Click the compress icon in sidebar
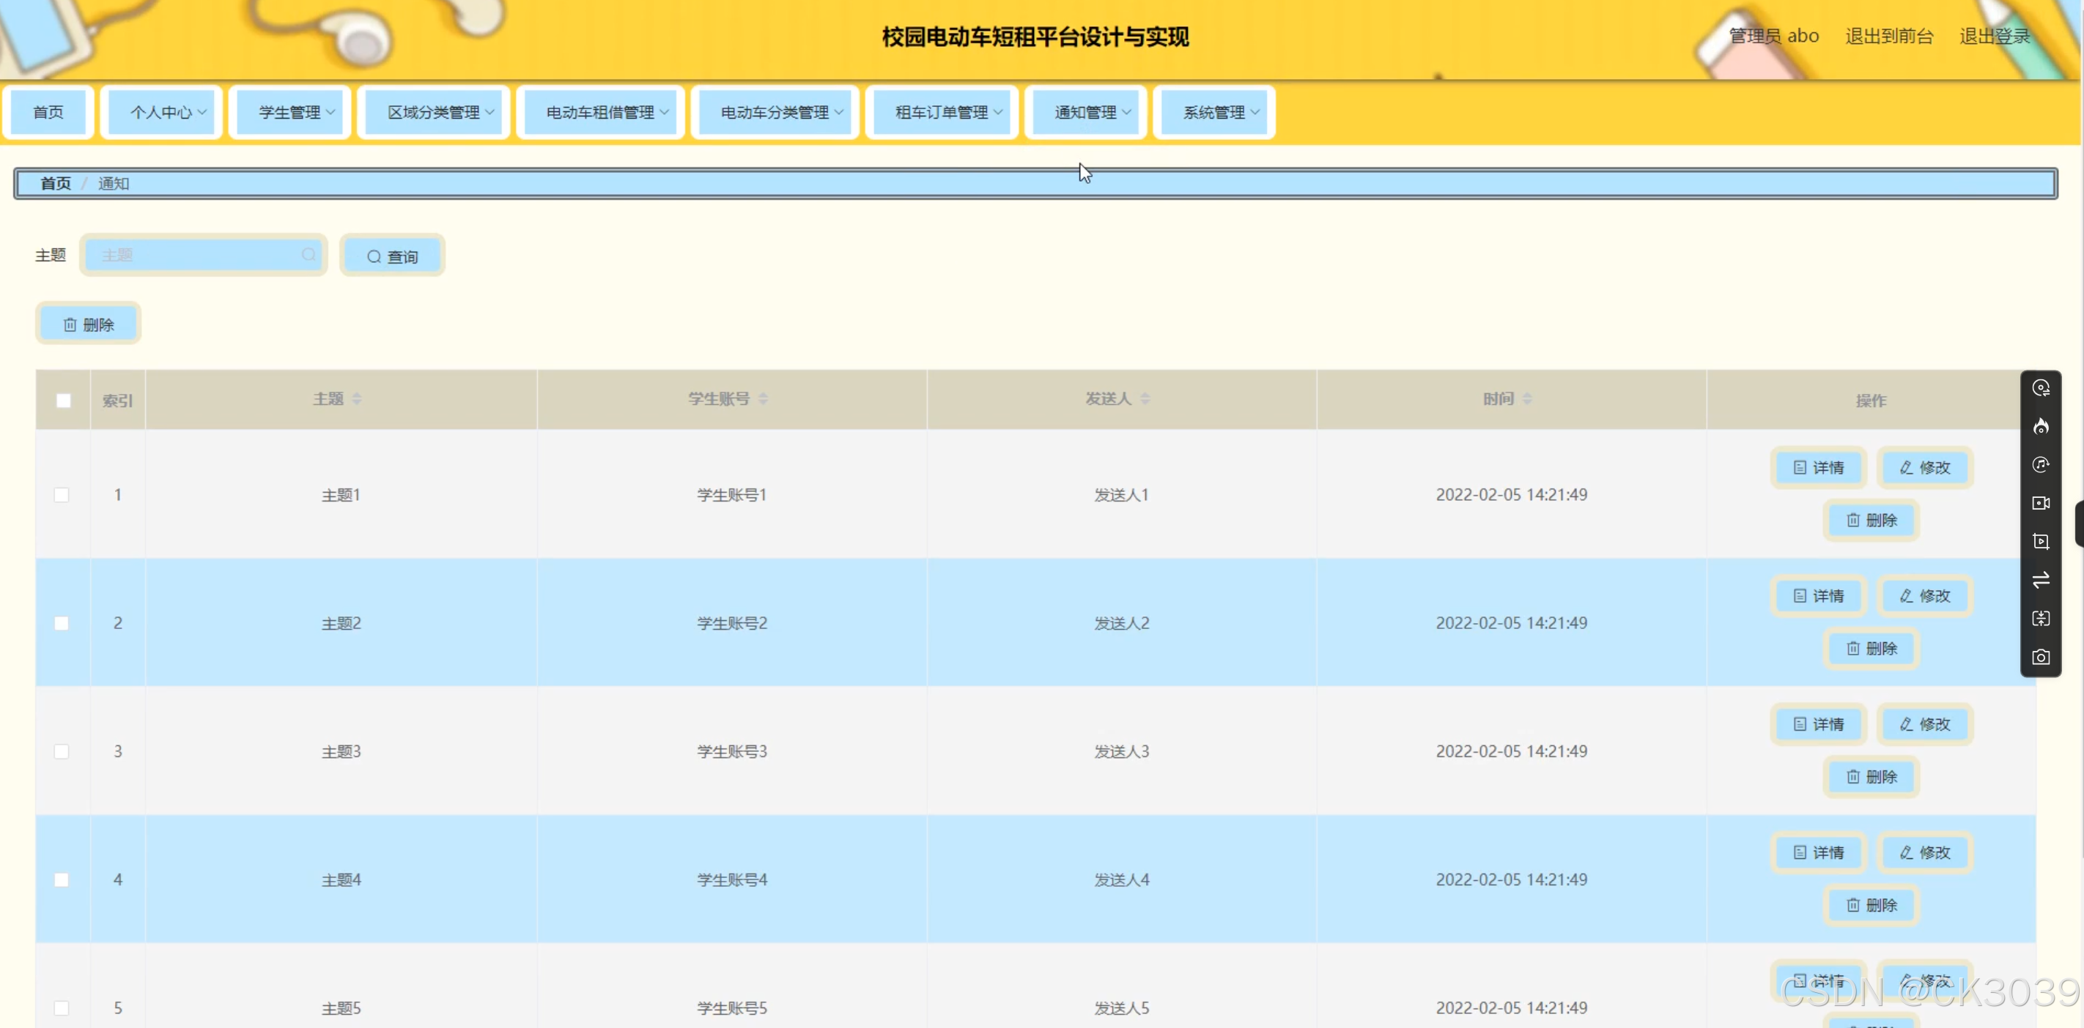The width and height of the screenshot is (2084, 1028). pyautogui.click(x=2040, y=618)
